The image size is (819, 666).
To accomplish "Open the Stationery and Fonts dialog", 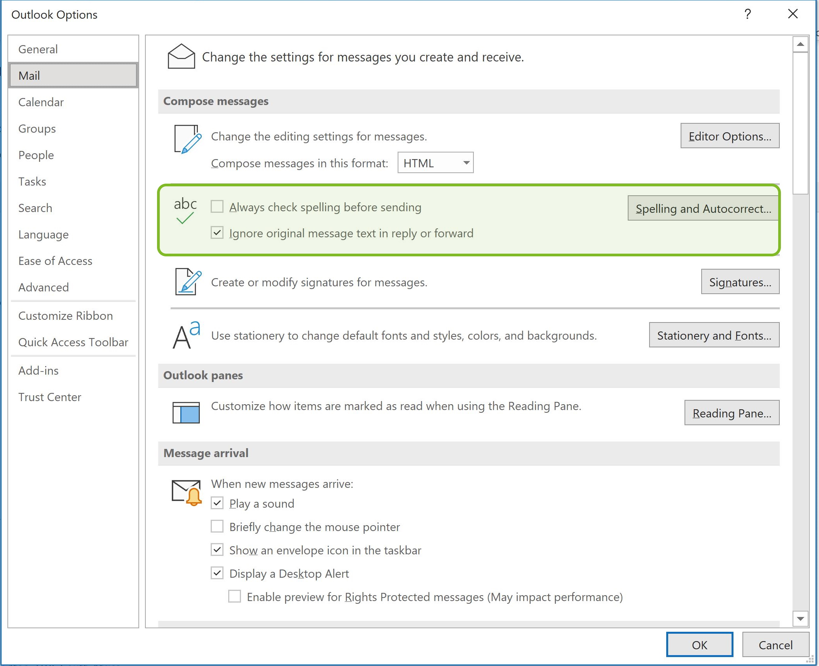I will coord(714,335).
